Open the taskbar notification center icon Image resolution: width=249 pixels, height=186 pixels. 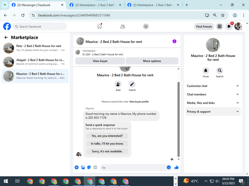(x=241, y=182)
